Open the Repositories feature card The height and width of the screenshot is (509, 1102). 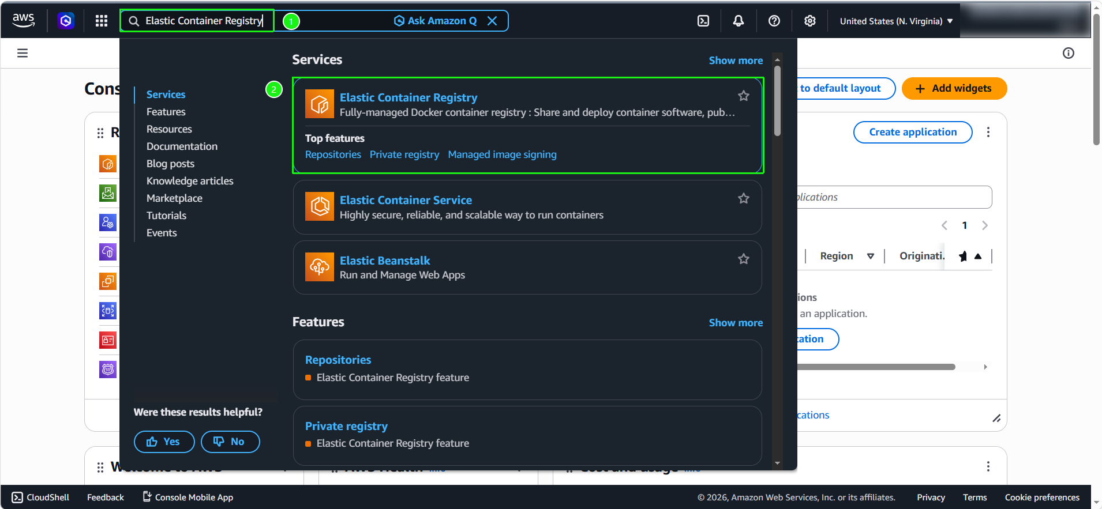tap(527, 370)
